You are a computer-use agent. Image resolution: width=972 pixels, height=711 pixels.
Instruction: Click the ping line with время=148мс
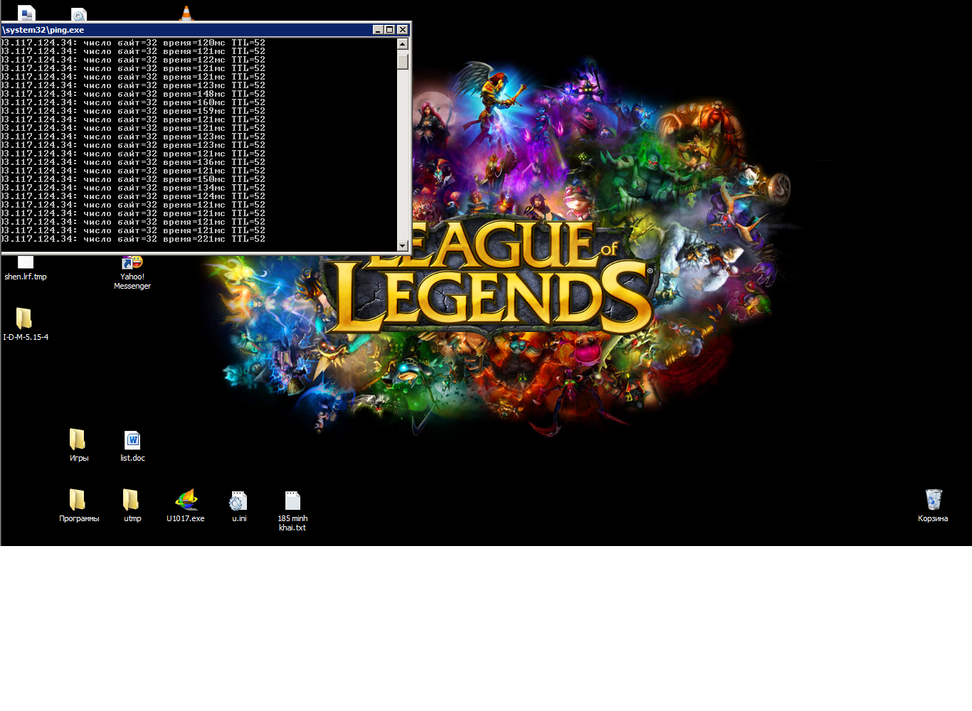pos(133,94)
